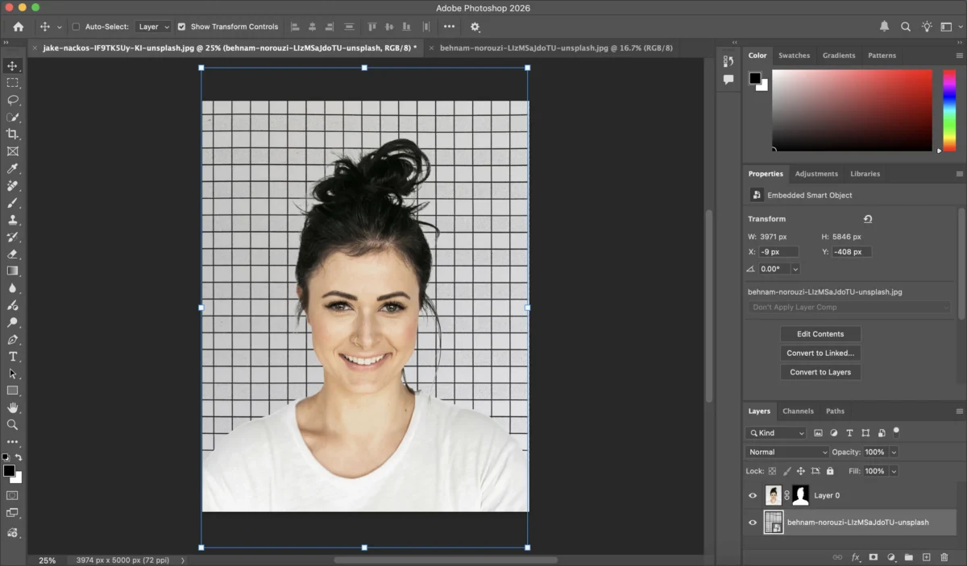Open the Auto-Select Layer dropdown
967x566 pixels.
[x=153, y=27]
